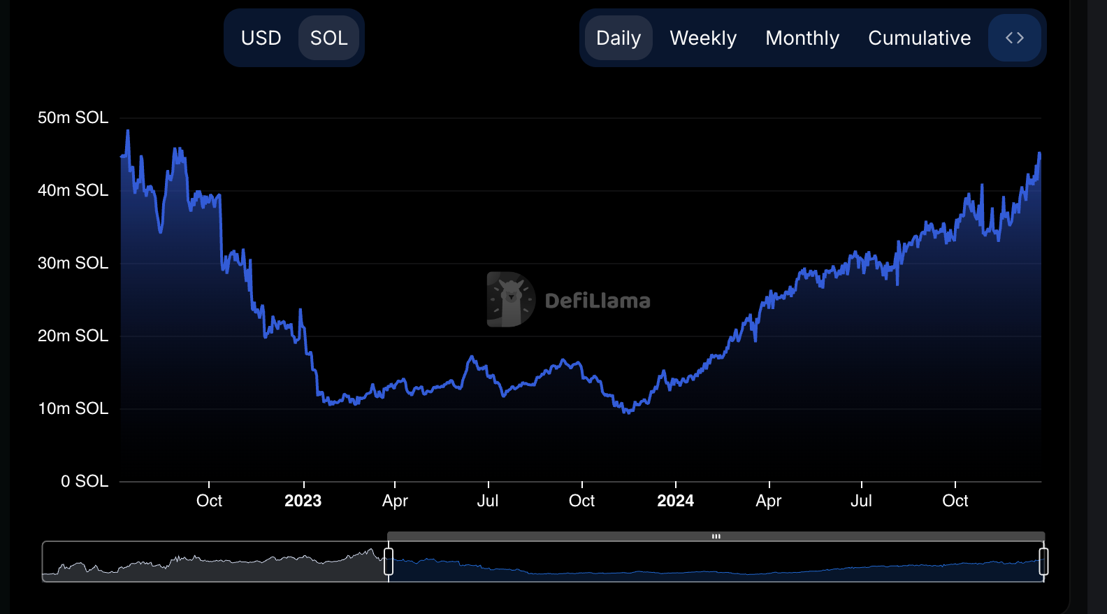Image resolution: width=1107 pixels, height=614 pixels.
Task: Click the 30m SOL axis label
Action: pos(73,263)
